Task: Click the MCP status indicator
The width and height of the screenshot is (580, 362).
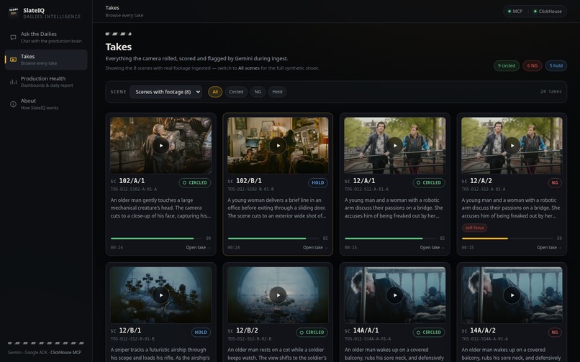Action: coord(515,11)
